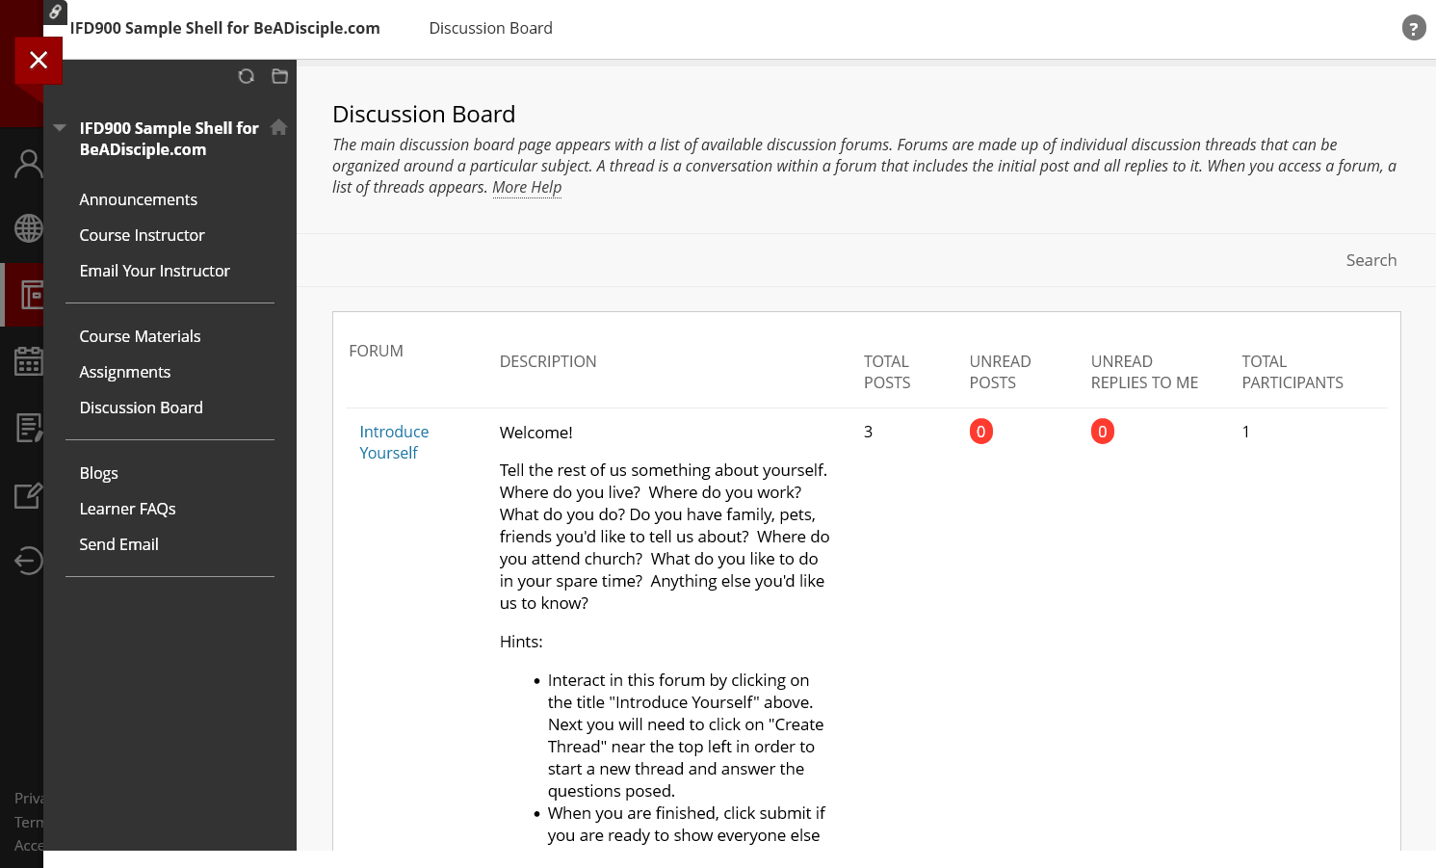Click the total participants value 1
Image resolution: width=1436 pixels, height=868 pixels.
[1246, 432]
